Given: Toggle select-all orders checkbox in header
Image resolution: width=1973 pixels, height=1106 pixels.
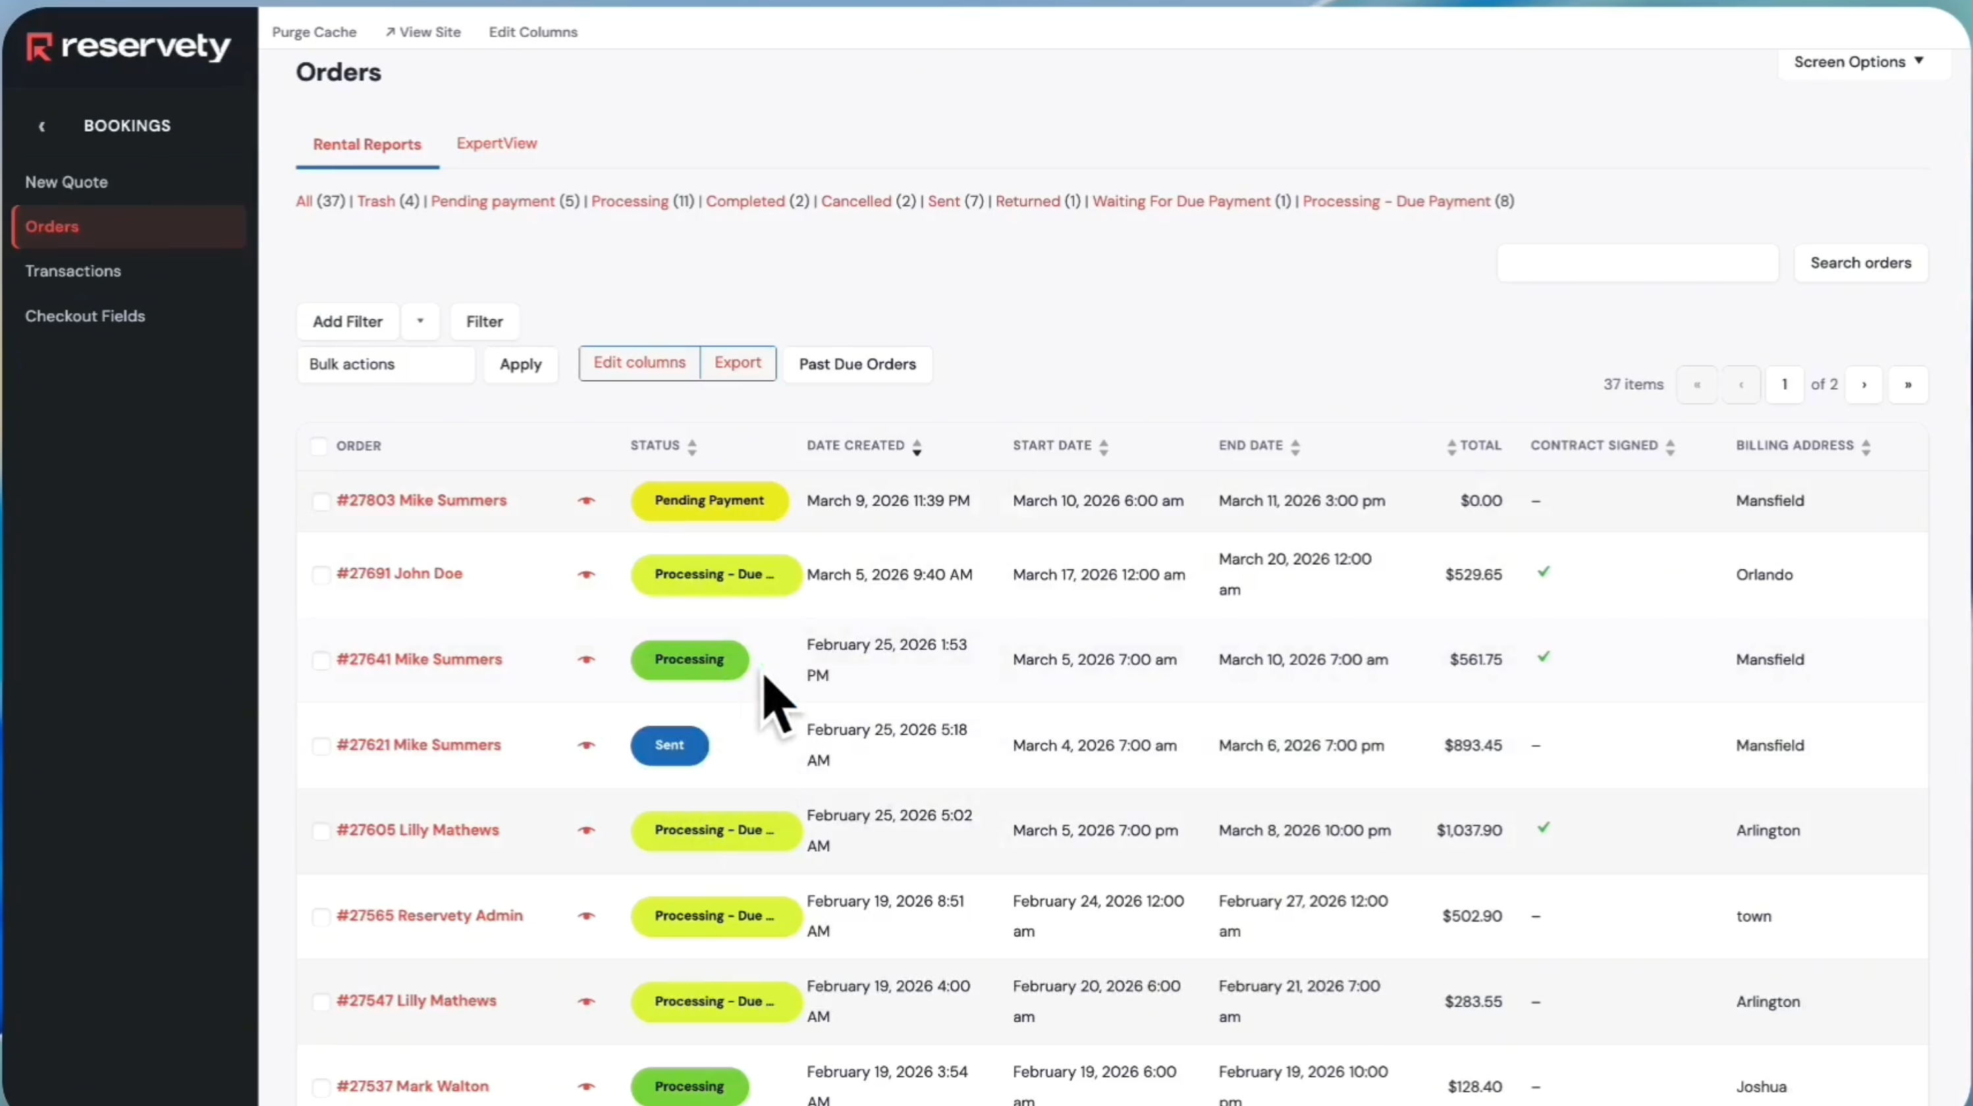Looking at the screenshot, I should pyautogui.click(x=319, y=446).
